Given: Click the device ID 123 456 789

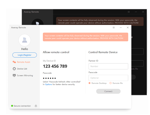Looking at the screenshot, I should point(55,66).
